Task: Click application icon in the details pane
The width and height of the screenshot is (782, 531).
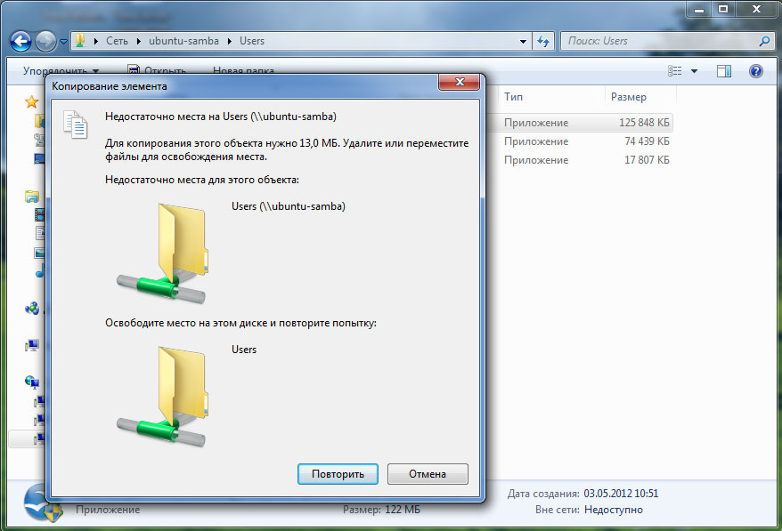Action: [x=44, y=503]
